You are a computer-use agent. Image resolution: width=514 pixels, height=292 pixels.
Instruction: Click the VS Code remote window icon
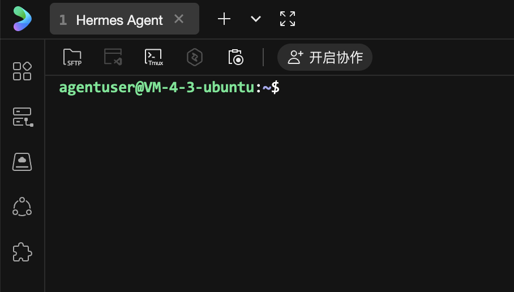coord(113,57)
